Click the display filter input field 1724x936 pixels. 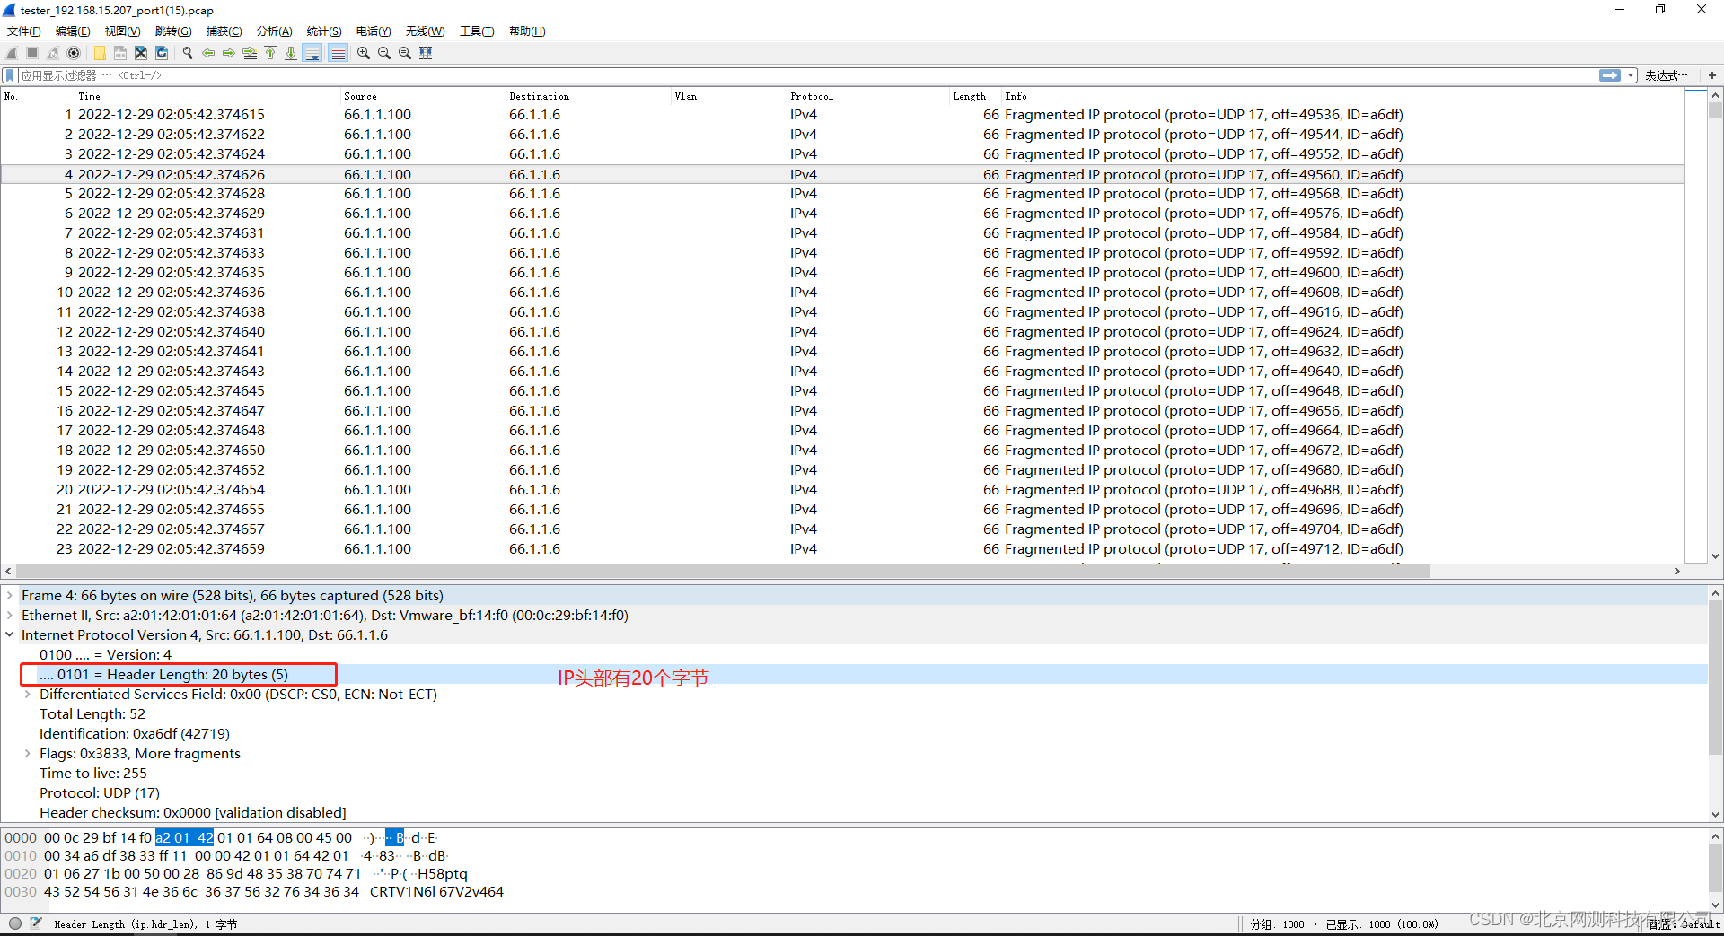tap(808, 75)
